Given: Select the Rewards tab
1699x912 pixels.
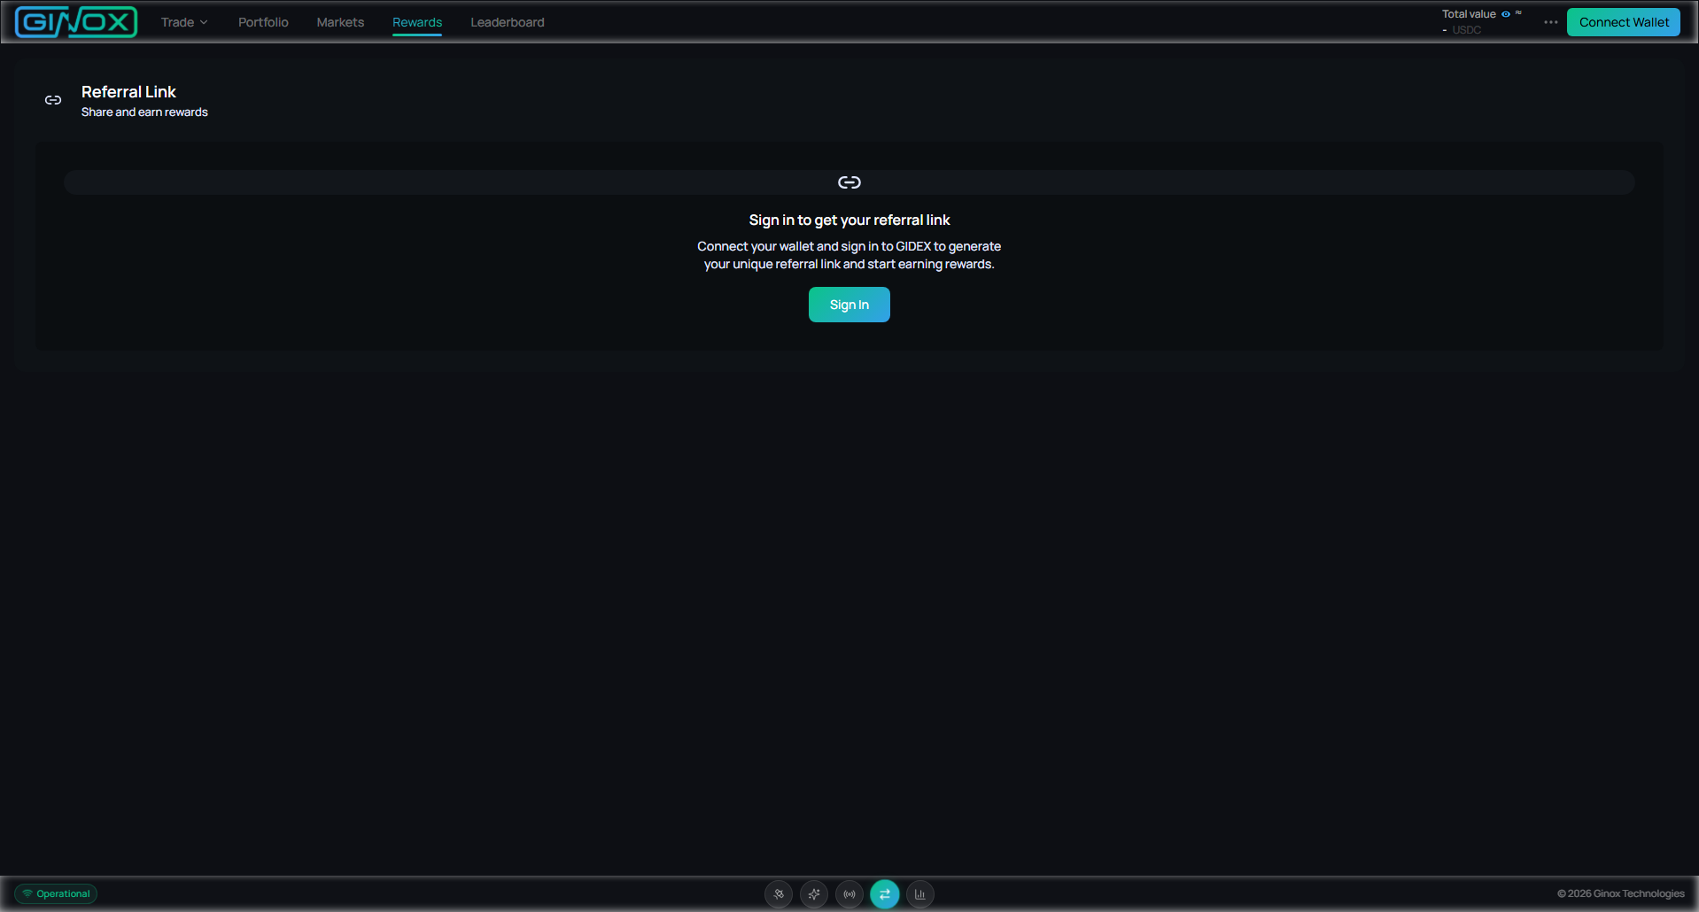Looking at the screenshot, I should pos(417,22).
